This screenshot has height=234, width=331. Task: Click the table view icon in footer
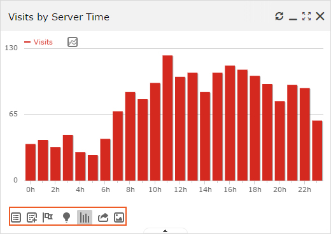click(x=16, y=217)
